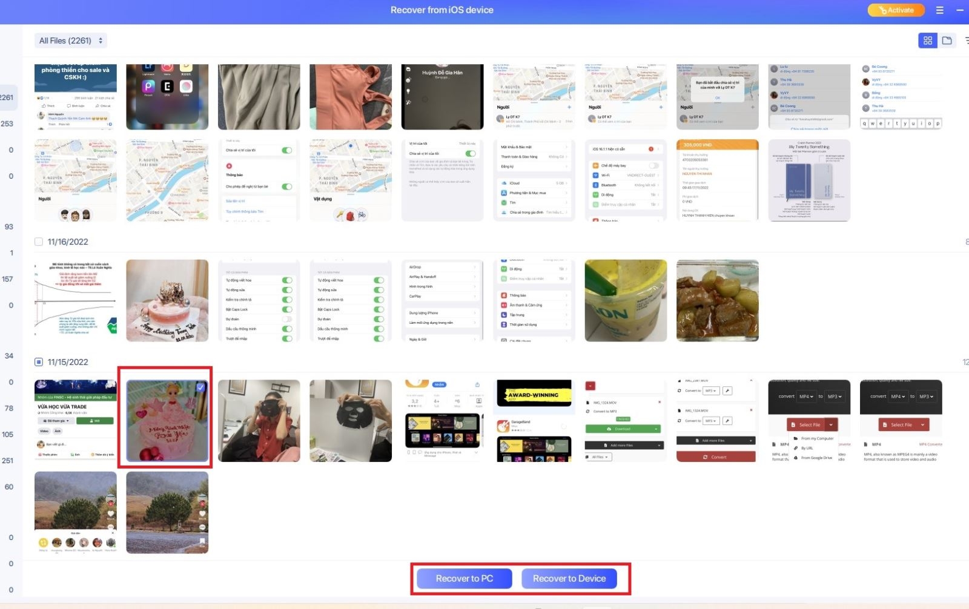Select the dark Huỳnh Đỗ Gia Hân screenshot
Screen dimensions: 969x609
pyautogui.click(x=443, y=97)
